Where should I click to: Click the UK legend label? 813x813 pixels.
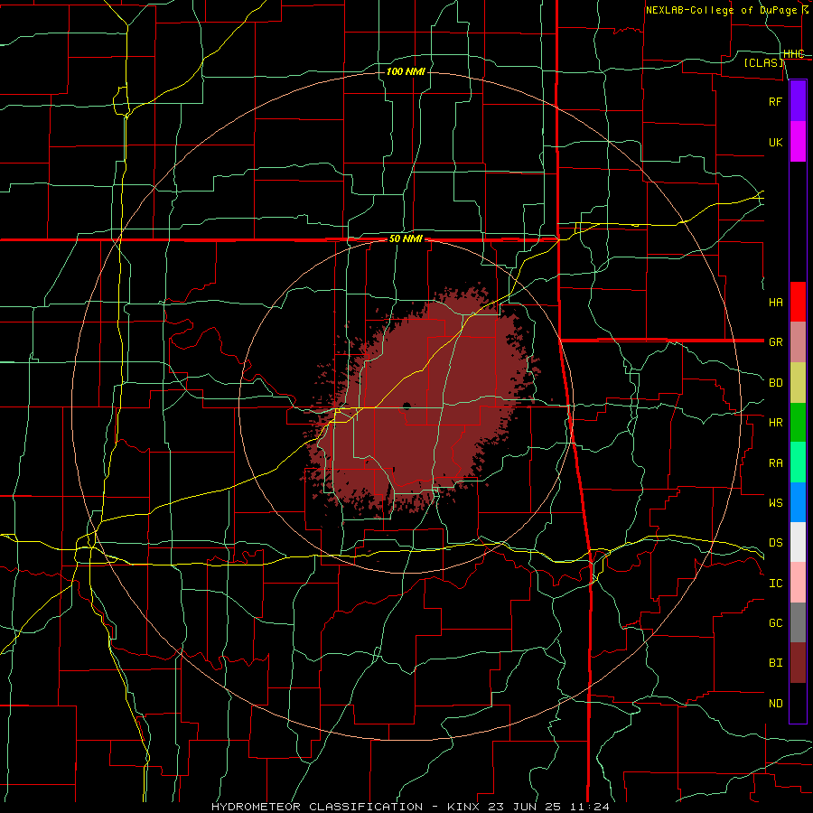pyautogui.click(x=775, y=142)
